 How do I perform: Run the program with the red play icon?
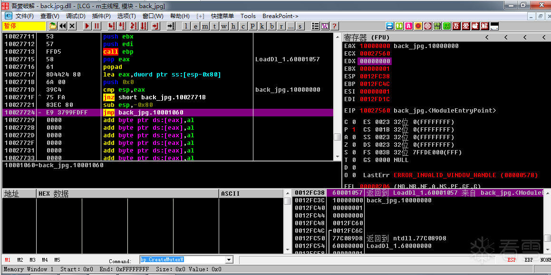click(87, 26)
